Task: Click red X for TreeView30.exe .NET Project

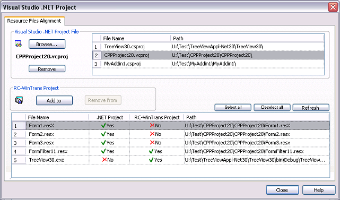Action: click(x=104, y=160)
